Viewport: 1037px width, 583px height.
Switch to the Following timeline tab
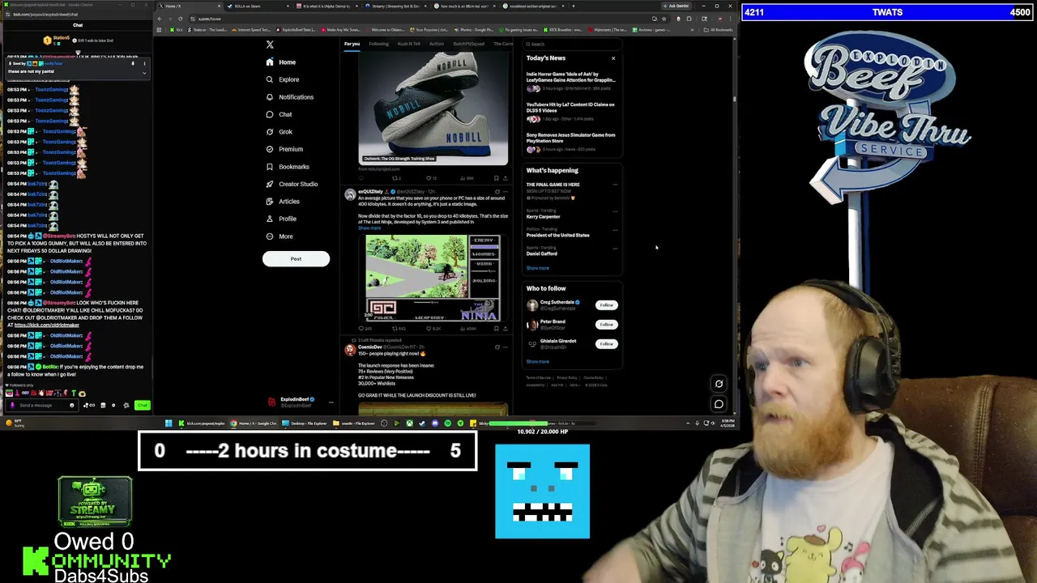[378, 44]
